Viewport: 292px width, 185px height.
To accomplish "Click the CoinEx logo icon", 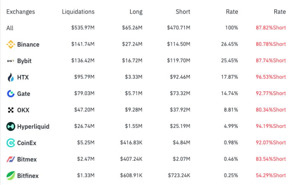I will click(x=11, y=143).
